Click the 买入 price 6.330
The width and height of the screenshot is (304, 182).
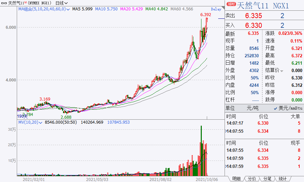254,25
